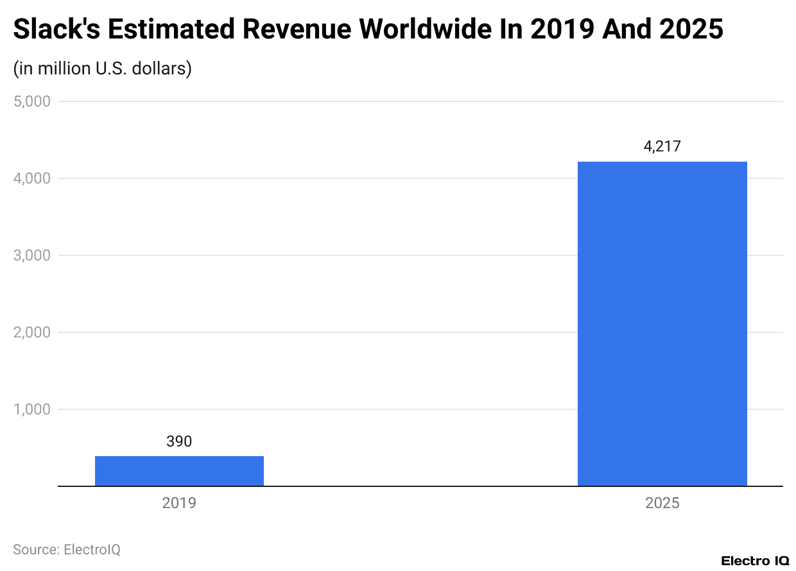Click the top of the 2025 bar
This screenshot has width=796, height=571.
coord(662,162)
